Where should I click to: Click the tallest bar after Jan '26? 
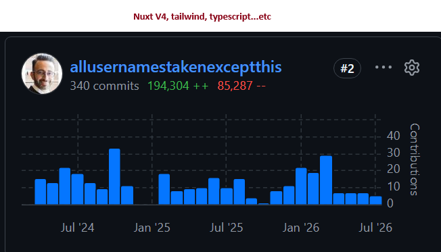click(x=326, y=180)
